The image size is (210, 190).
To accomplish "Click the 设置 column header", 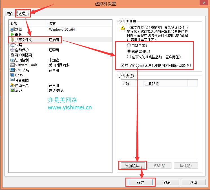I will coord(28,24).
